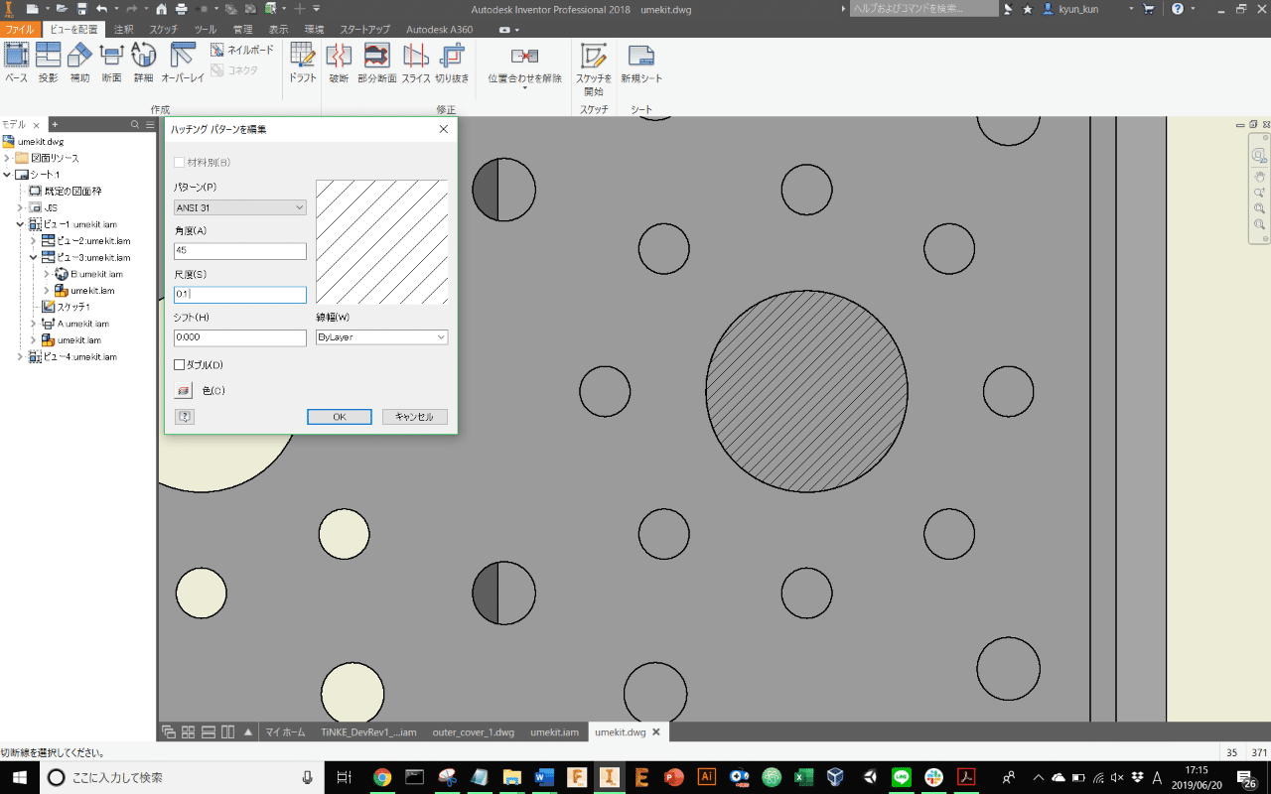
Task: Click スケッチを開始 start sketch tool
Action: coord(594,68)
